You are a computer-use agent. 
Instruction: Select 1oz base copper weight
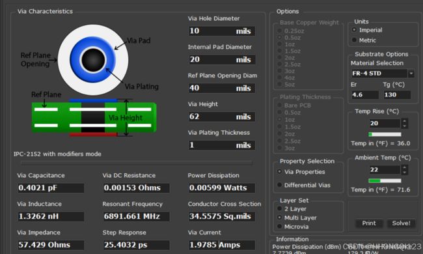click(279, 44)
